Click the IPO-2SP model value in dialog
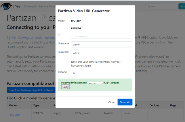 pyautogui.click(x=76, y=21)
